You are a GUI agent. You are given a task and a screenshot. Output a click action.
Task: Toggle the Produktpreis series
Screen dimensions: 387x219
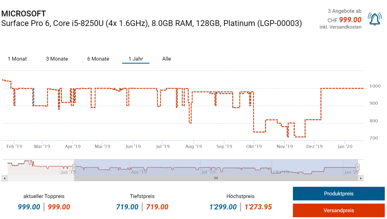(x=339, y=194)
